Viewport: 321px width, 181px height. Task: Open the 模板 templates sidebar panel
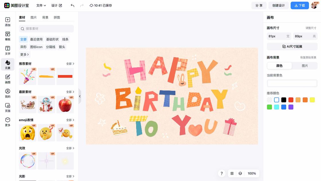pyautogui.click(x=7, y=36)
